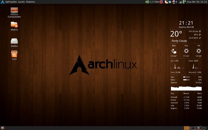
Task: Select the Matrix home folder icon
Action: (x=14, y=26)
